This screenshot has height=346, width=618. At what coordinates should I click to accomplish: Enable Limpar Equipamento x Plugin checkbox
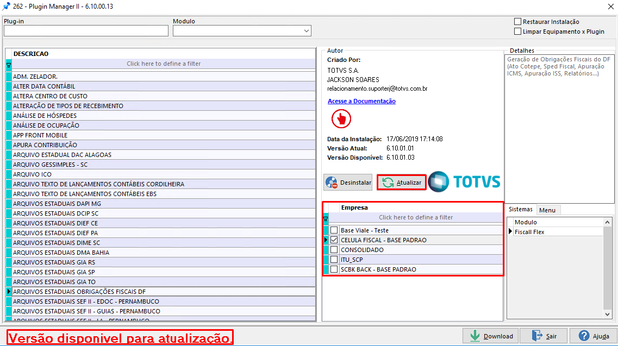[x=518, y=32]
